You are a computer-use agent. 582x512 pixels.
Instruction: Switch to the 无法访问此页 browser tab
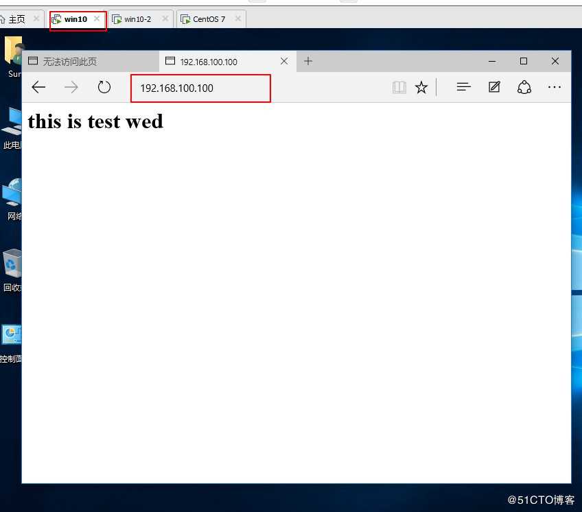[91, 62]
